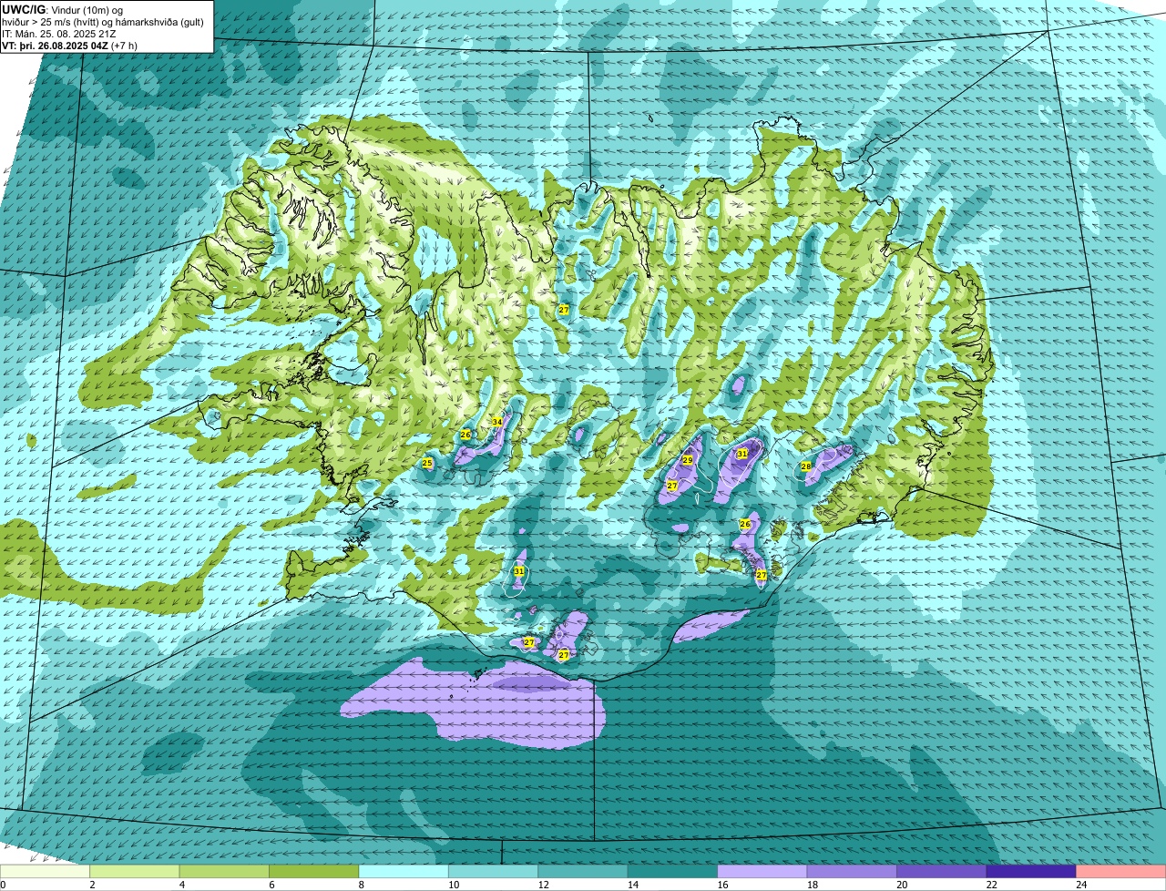Choose the 6–8 m/s olive green swatch
Viewport: 1166px width, 891px height.
314,872
